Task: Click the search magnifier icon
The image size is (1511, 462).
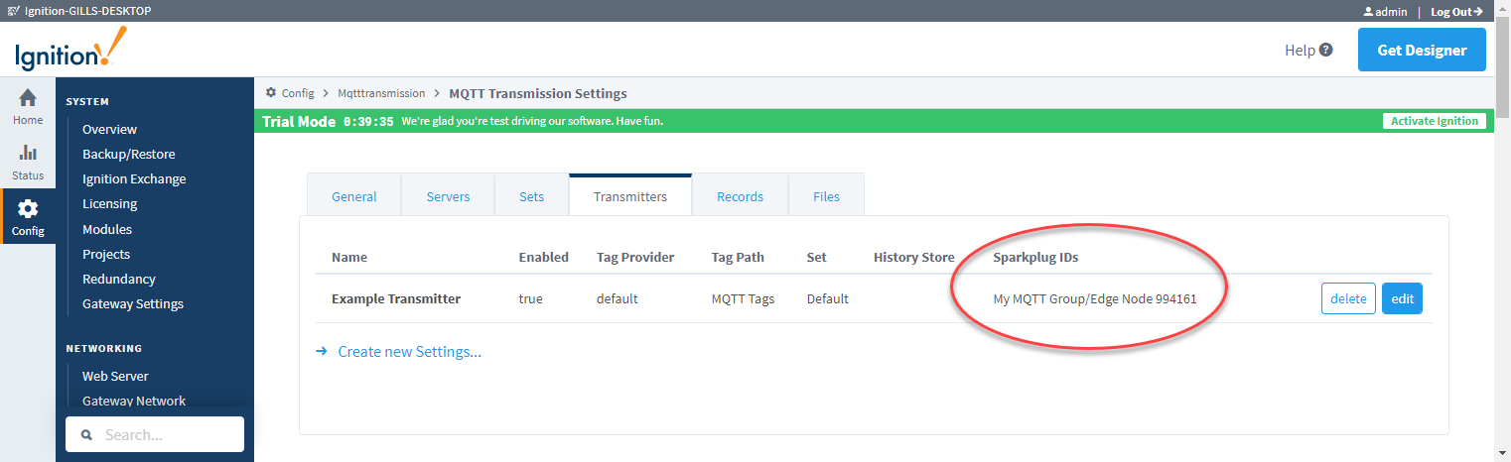Action: [x=86, y=435]
